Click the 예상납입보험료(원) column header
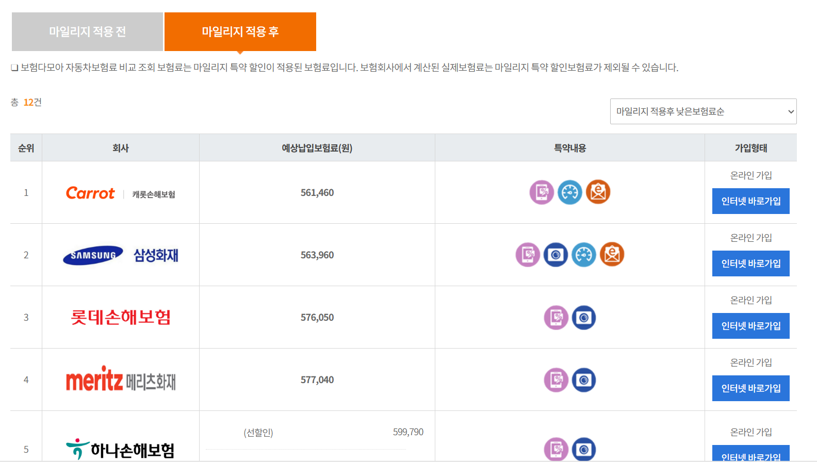The image size is (817, 462). point(317,148)
